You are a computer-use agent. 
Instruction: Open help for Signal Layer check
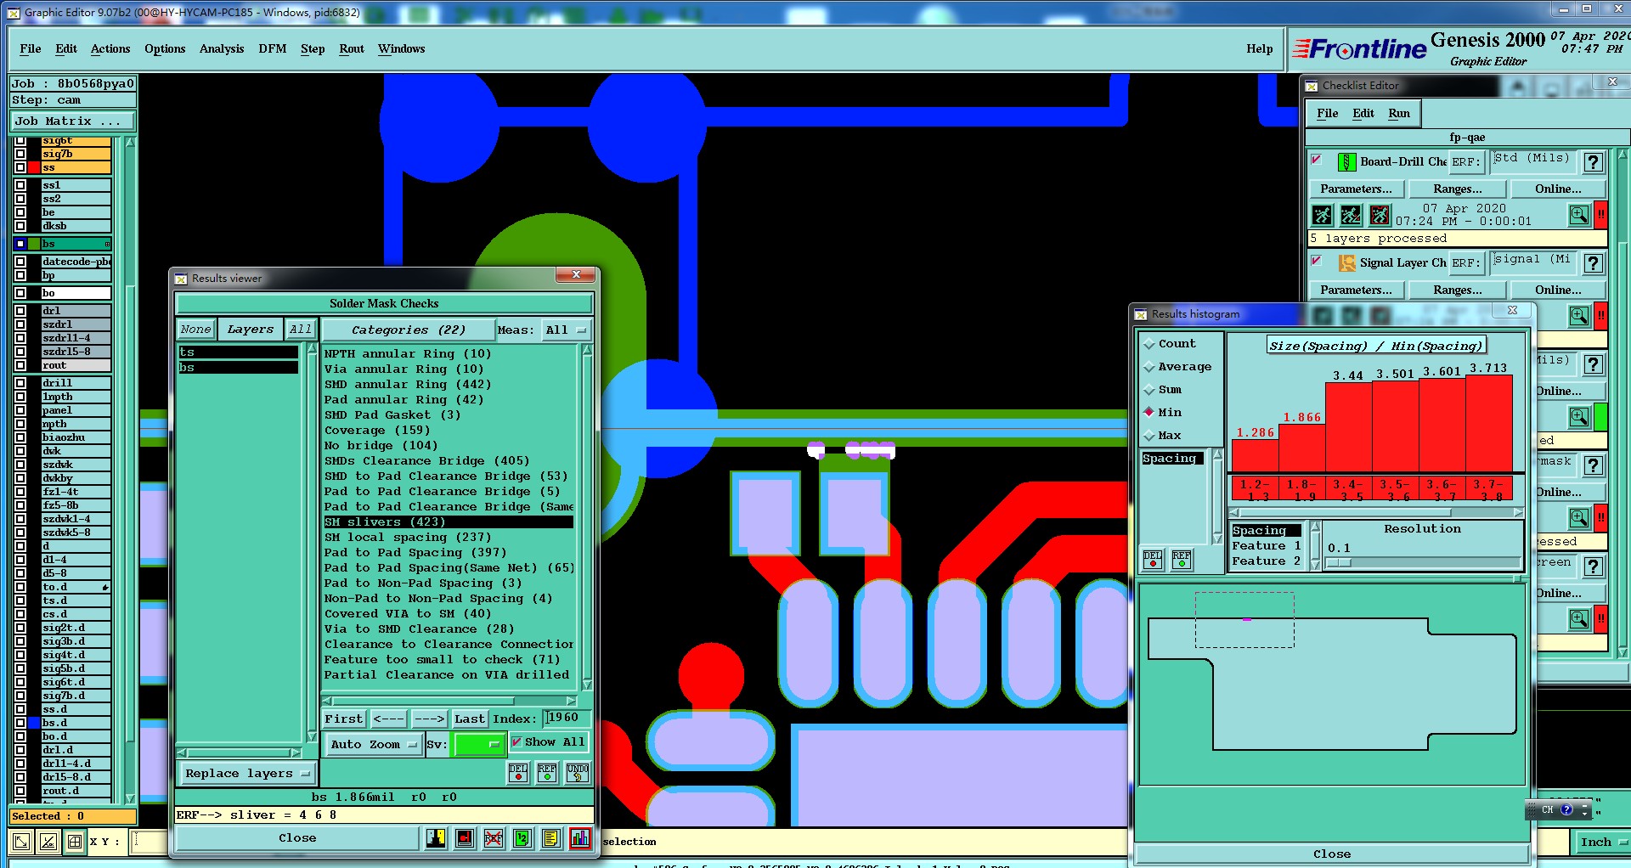(1594, 263)
